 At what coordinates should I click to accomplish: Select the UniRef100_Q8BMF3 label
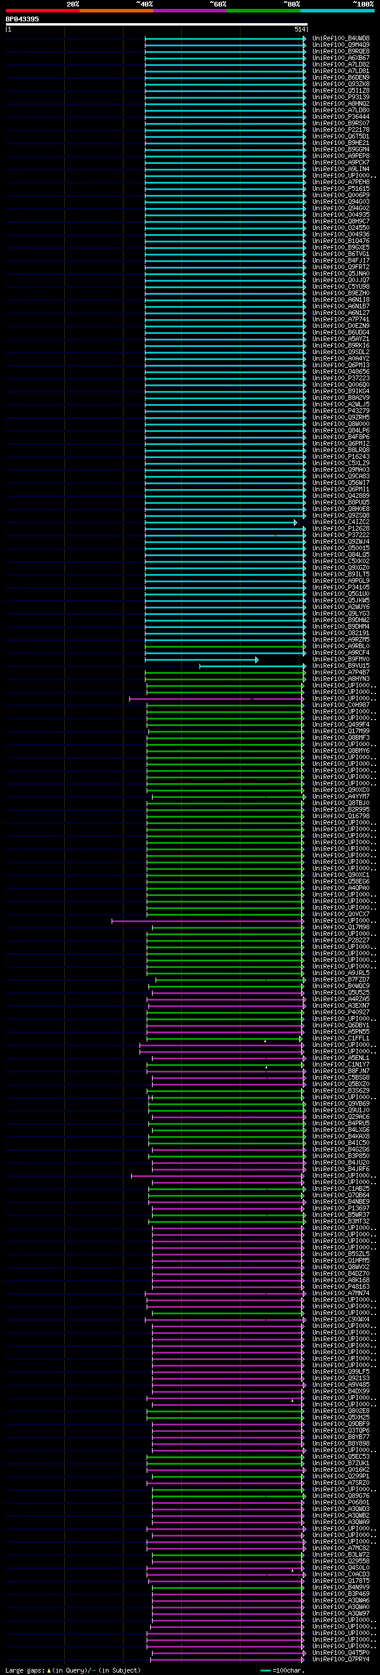click(x=341, y=737)
